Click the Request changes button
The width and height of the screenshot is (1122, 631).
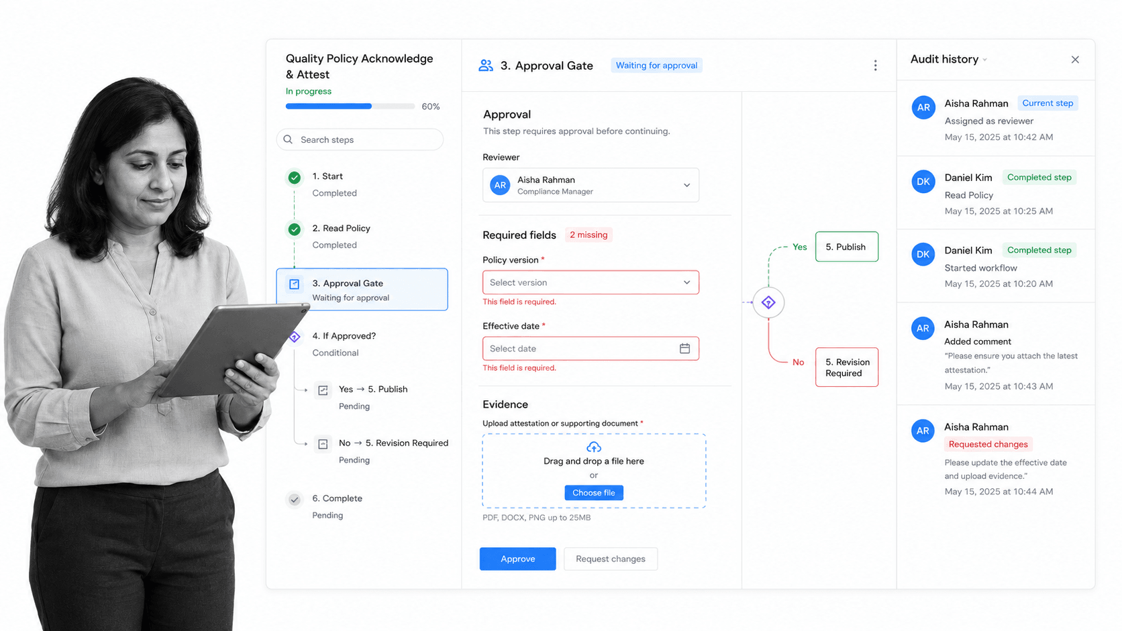pyautogui.click(x=611, y=559)
